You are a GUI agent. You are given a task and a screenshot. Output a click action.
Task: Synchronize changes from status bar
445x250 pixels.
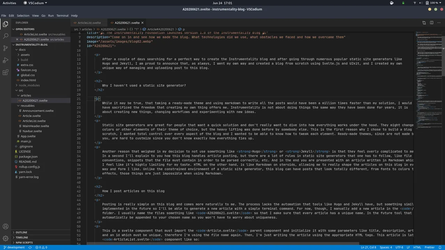pyautogui.click(x=30, y=248)
